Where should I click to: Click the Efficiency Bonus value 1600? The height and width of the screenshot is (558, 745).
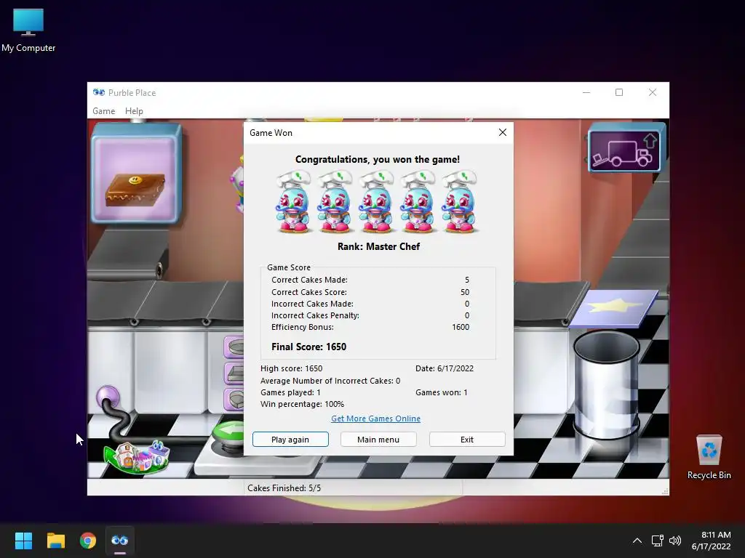click(x=461, y=327)
